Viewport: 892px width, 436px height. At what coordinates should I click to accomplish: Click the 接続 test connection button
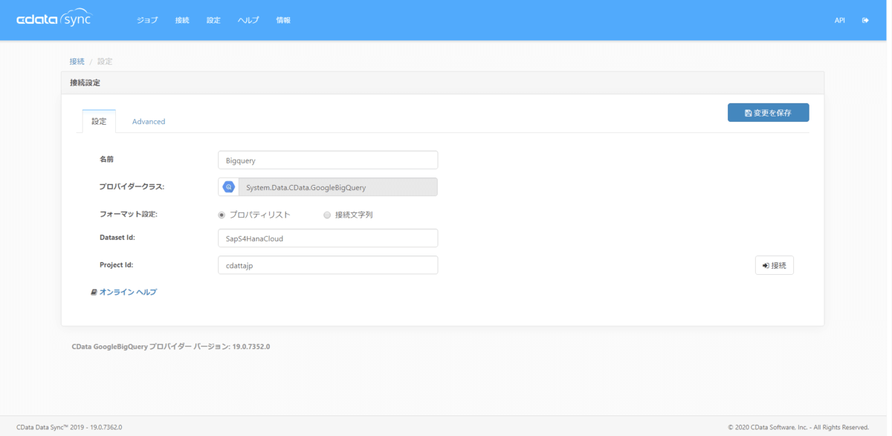point(774,265)
